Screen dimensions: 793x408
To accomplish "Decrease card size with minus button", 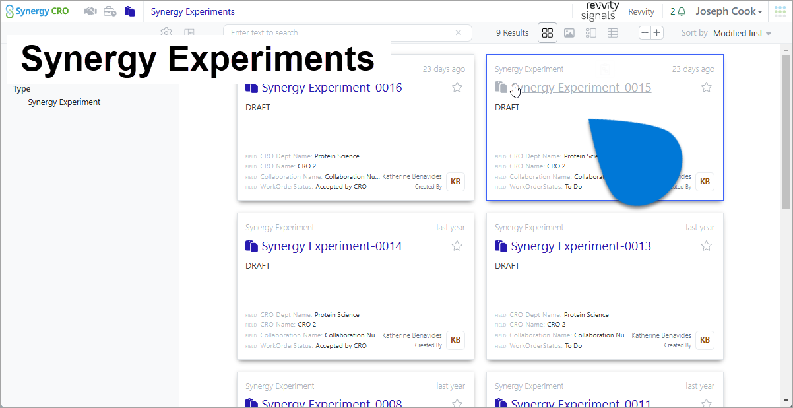I will [x=645, y=33].
